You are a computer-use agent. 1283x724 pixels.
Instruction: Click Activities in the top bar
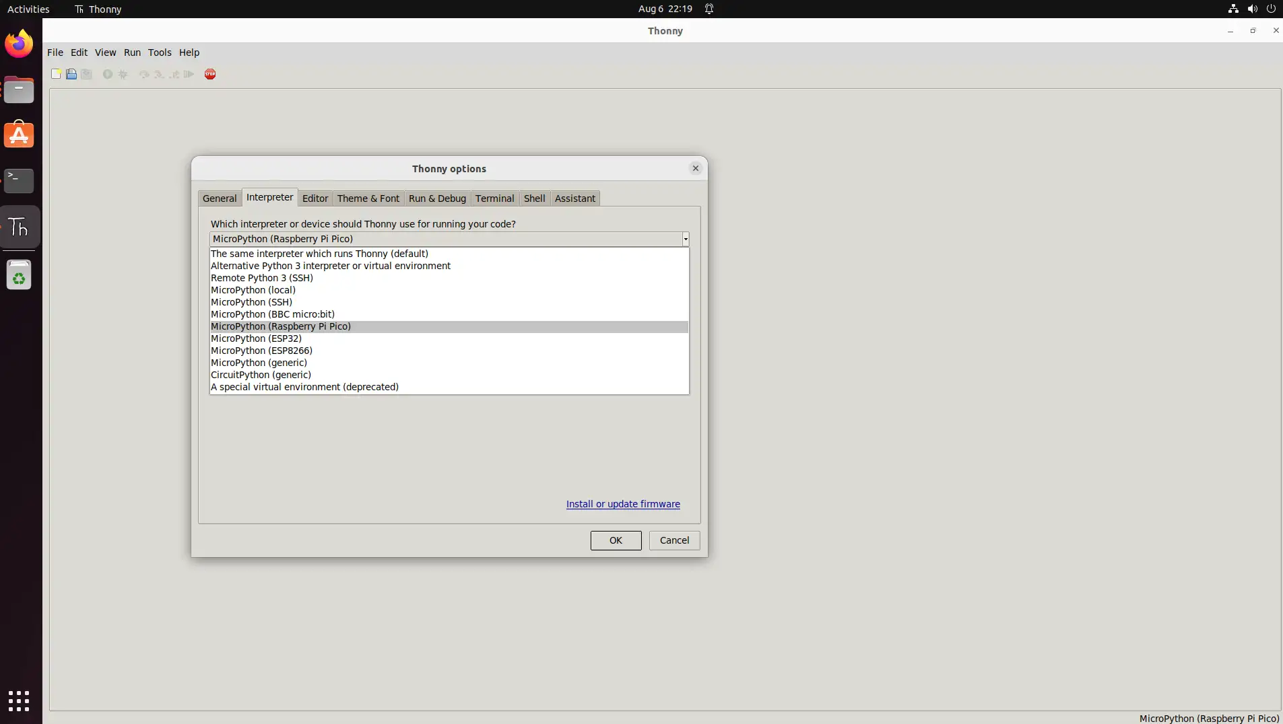click(28, 9)
